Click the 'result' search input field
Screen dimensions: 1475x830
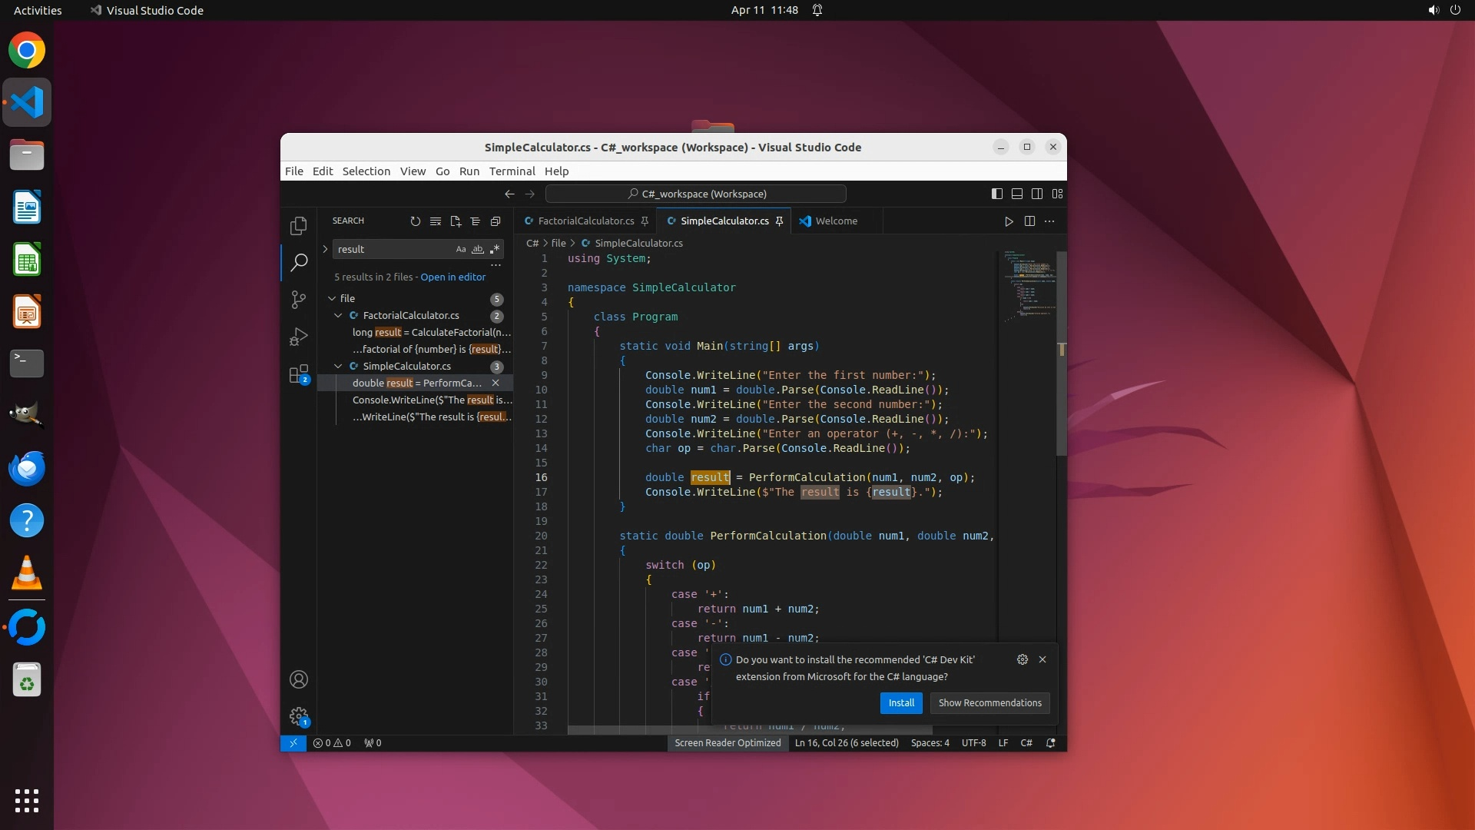tap(392, 249)
